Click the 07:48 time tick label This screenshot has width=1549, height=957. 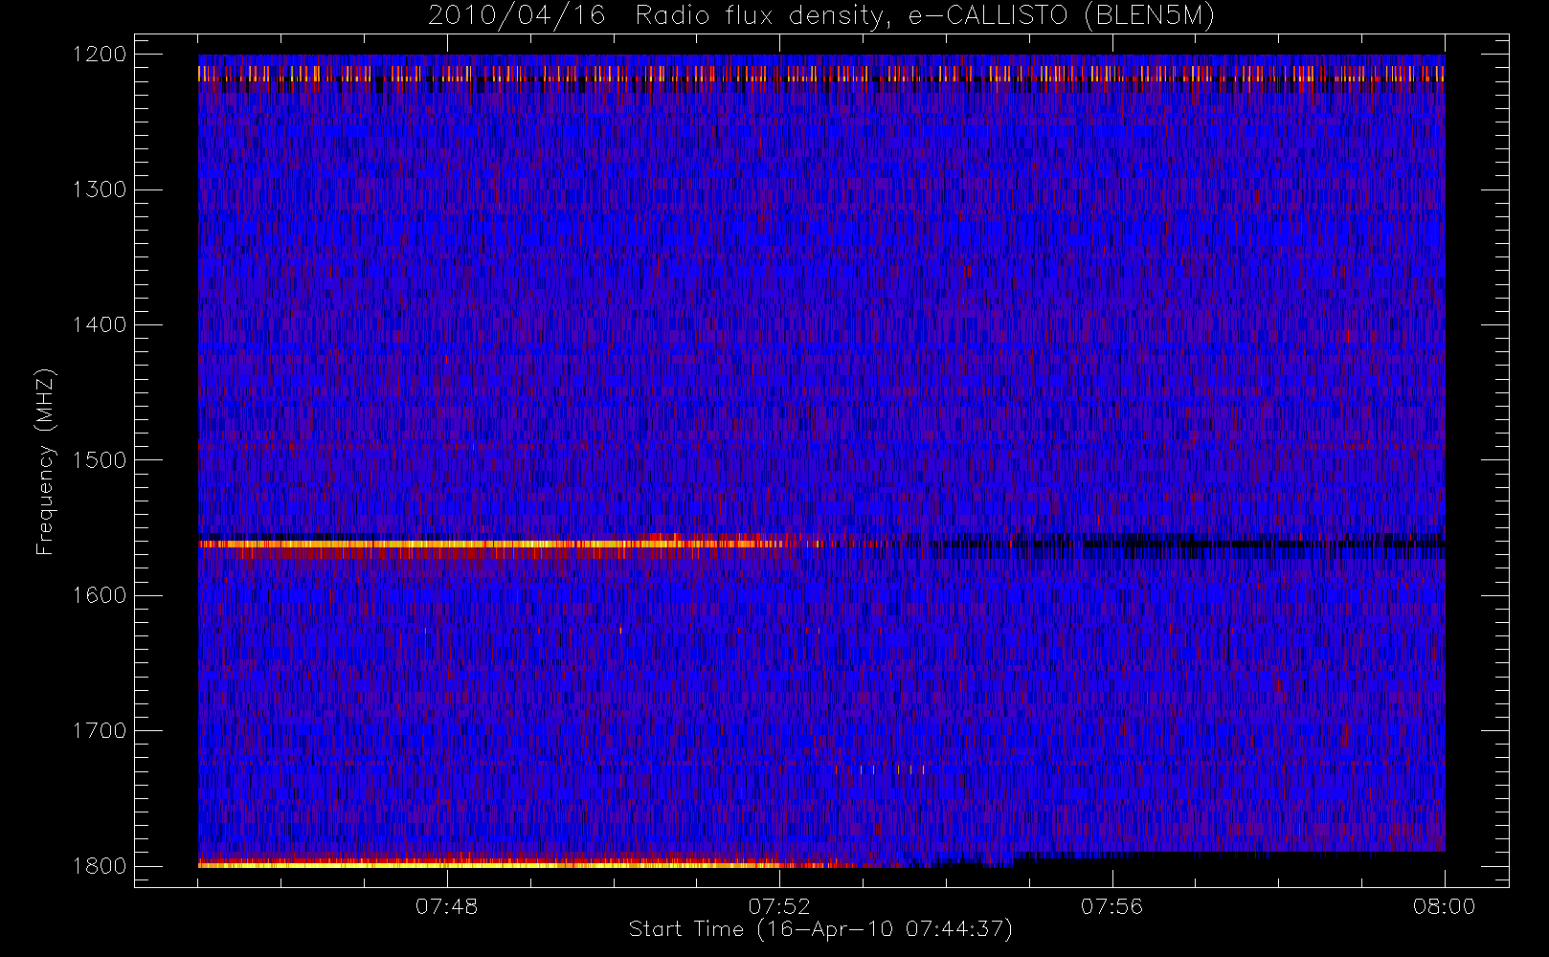(x=447, y=906)
